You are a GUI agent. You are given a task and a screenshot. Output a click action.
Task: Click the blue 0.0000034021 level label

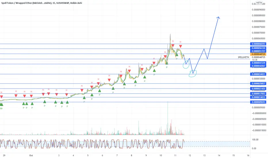258,74
